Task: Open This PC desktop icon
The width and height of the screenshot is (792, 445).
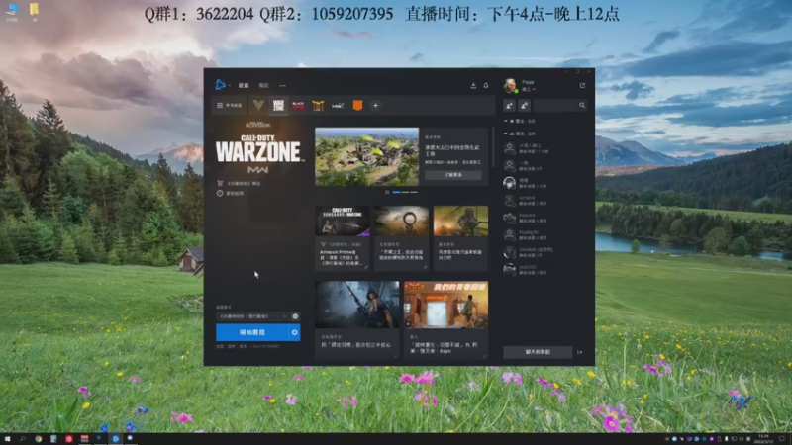Action: tap(12, 11)
